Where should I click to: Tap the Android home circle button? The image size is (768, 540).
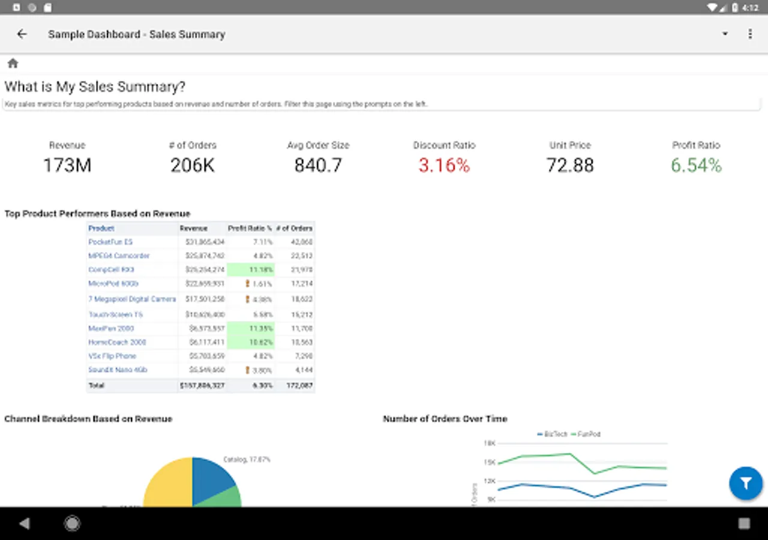click(x=73, y=524)
